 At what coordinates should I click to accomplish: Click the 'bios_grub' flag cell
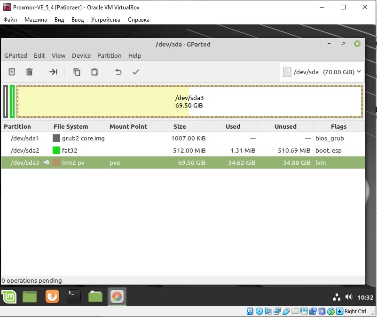[x=330, y=139]
